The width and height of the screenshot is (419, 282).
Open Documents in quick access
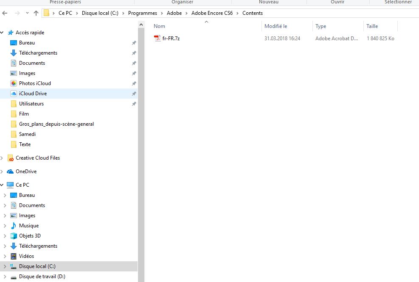(32, 63)
